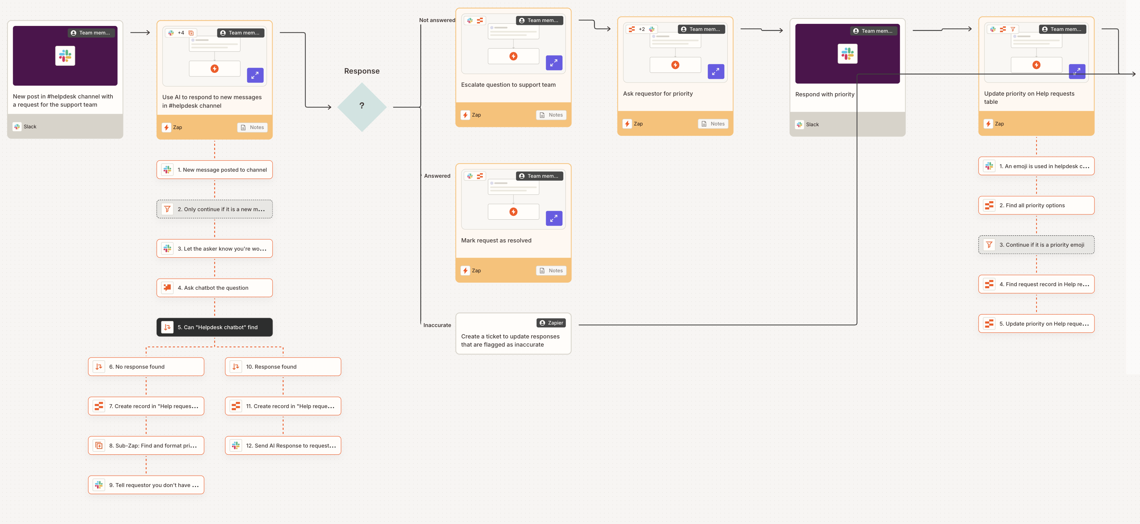Click the Slack icon on step 12 Send AI Response

236,445
